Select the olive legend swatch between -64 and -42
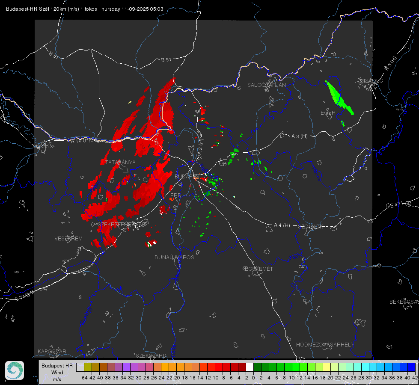The height and width of the screenshot is (385, 419). [x=88, y=367]
